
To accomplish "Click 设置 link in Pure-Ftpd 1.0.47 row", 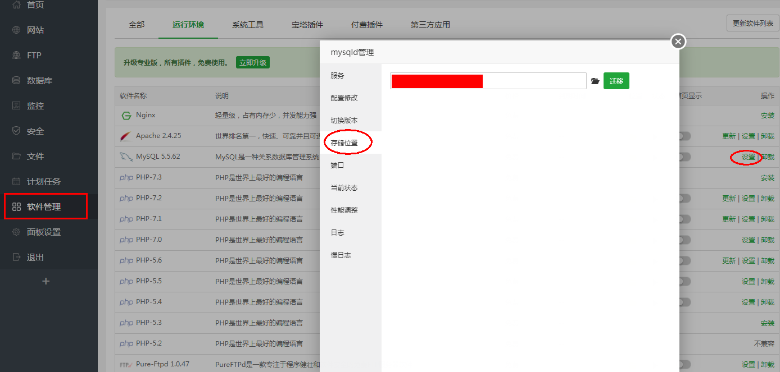I will (x=749, y=365).
